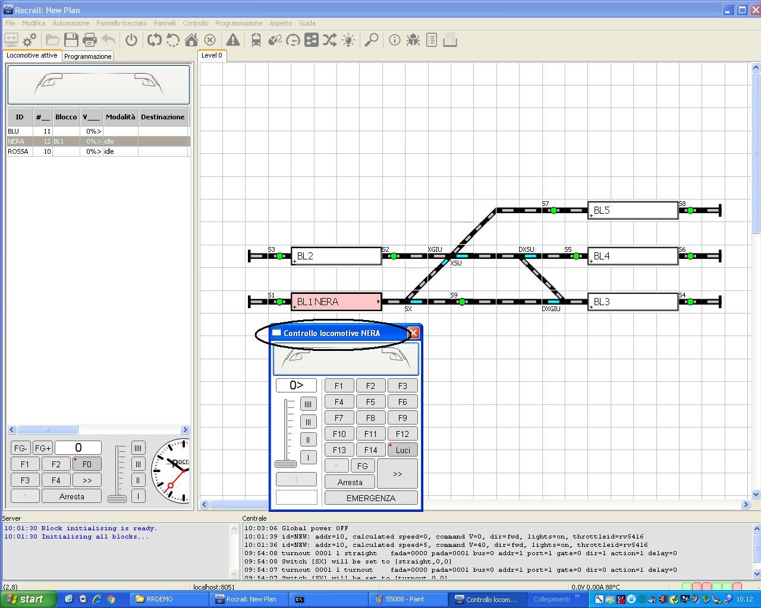Click the circled X toolbar icon

210,40
